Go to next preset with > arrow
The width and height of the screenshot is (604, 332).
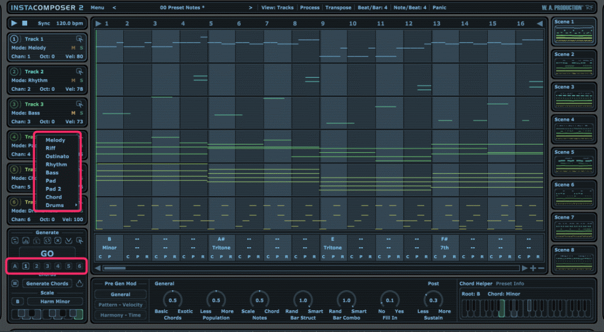click(250, 7)
